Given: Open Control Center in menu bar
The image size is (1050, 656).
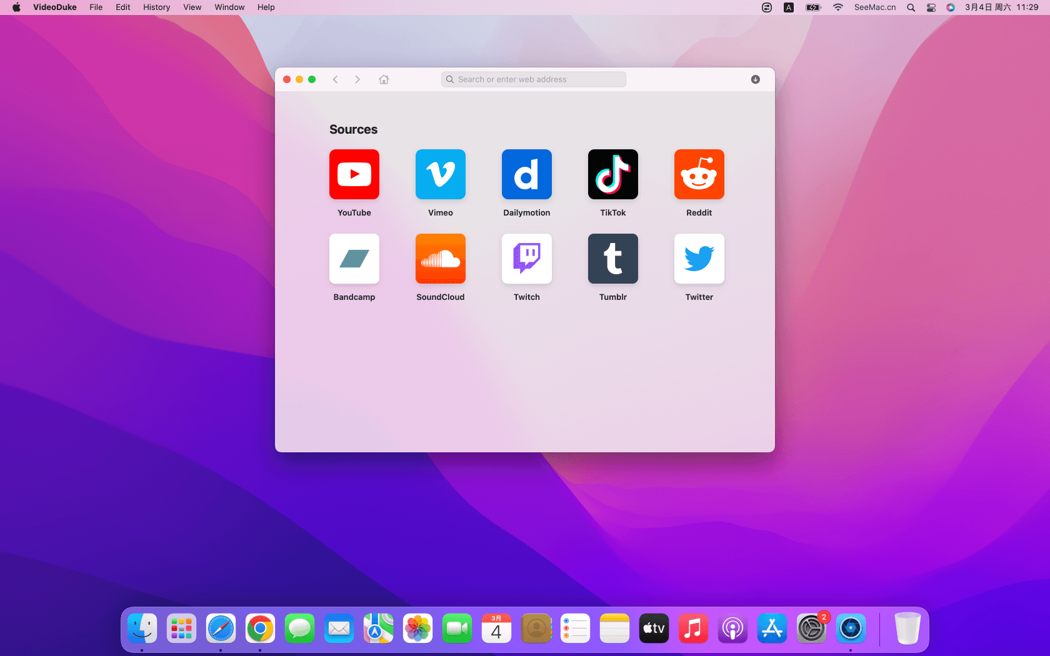Looking at the screenshot, I should [931, 7].
